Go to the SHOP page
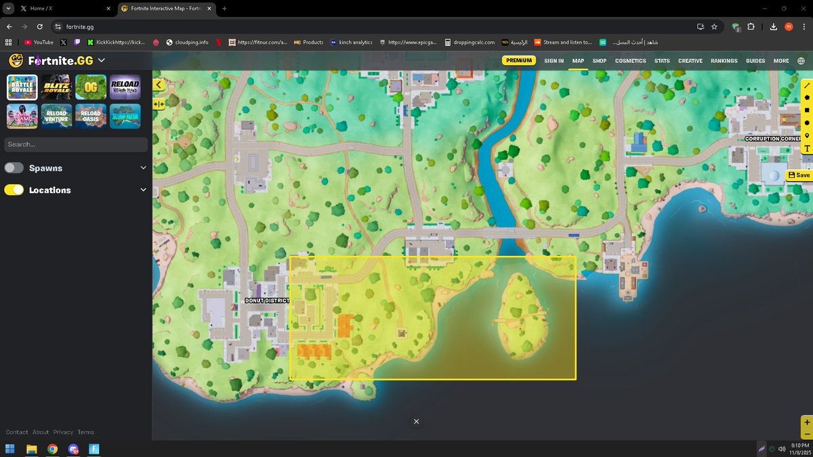Screen dimensions: 813x457 (600, 61)
